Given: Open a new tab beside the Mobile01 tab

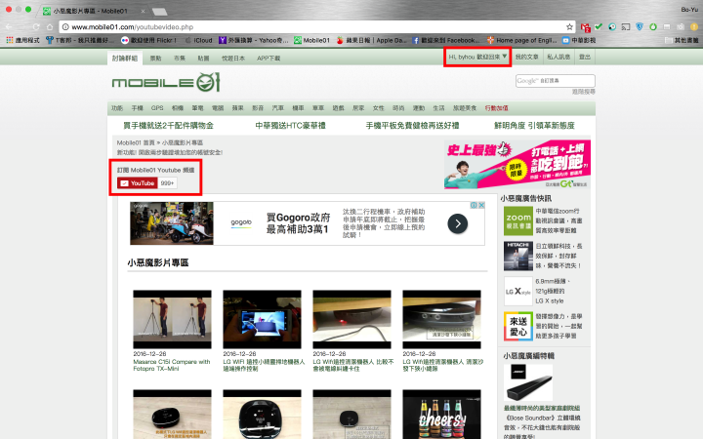Looking at the screenshot, I should tap(159, 11).
